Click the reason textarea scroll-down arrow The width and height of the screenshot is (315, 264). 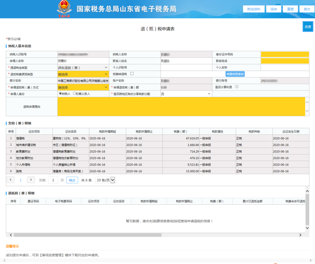[x=307, y=111]
